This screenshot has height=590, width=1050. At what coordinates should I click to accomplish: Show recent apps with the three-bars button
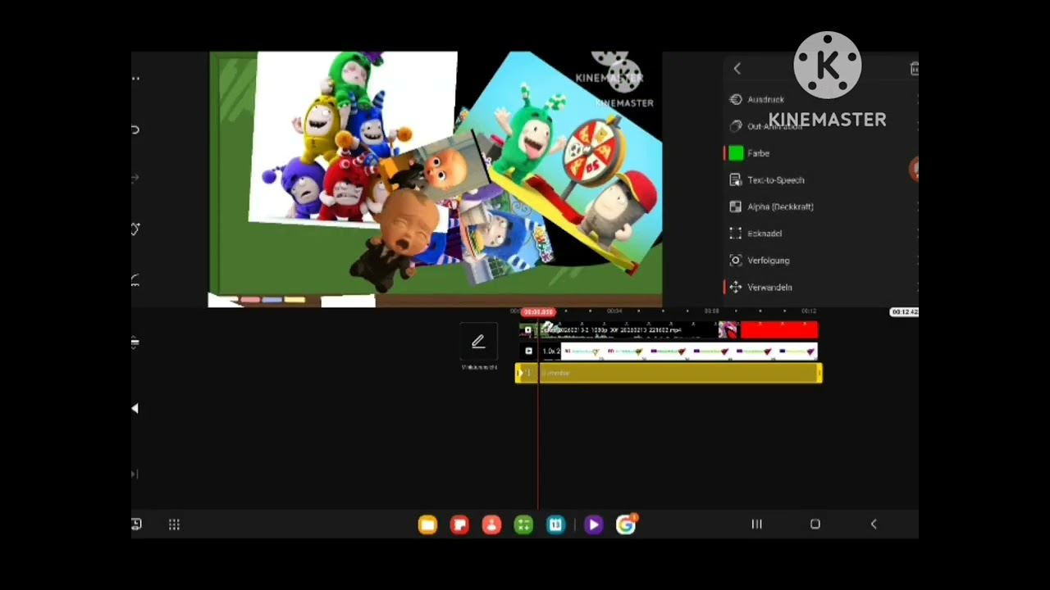coord(757,524)
